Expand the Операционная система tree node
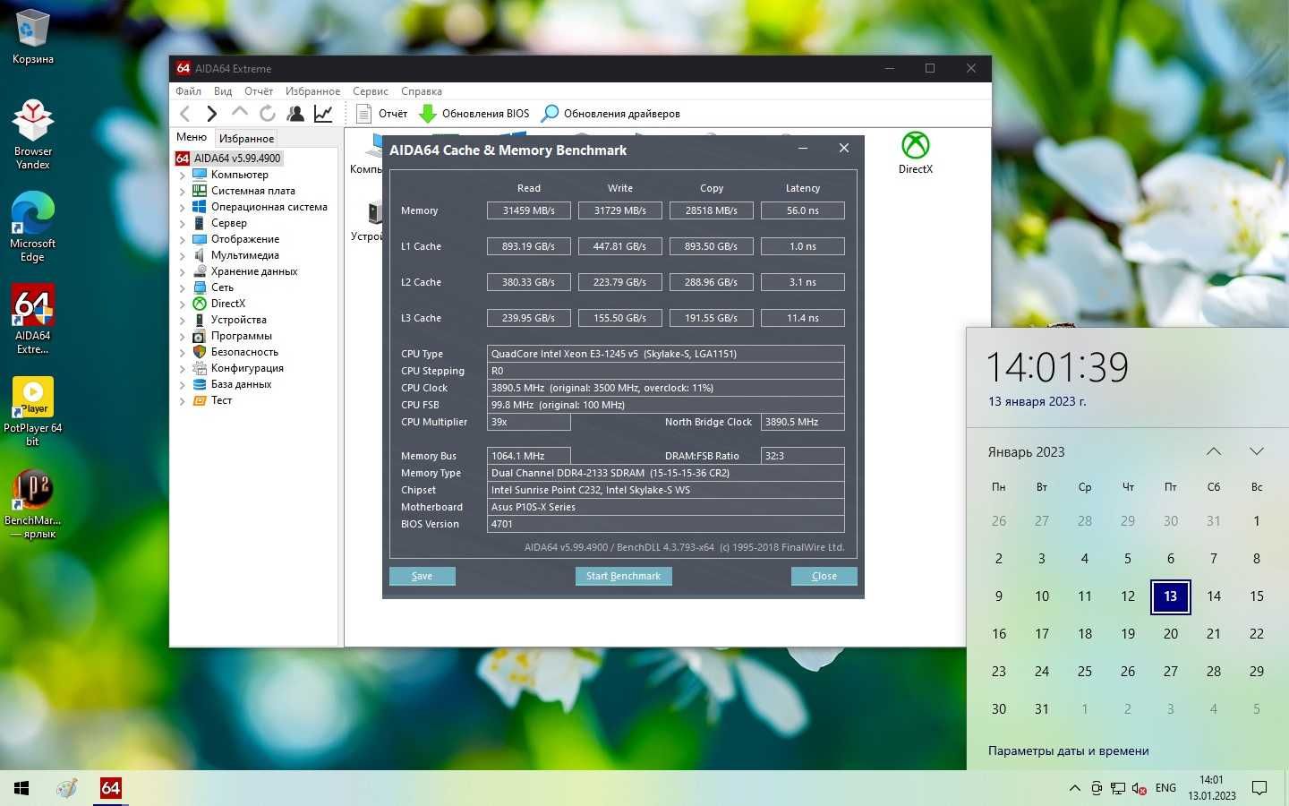This screenshot has height=806, width=1289. (183, 207)
